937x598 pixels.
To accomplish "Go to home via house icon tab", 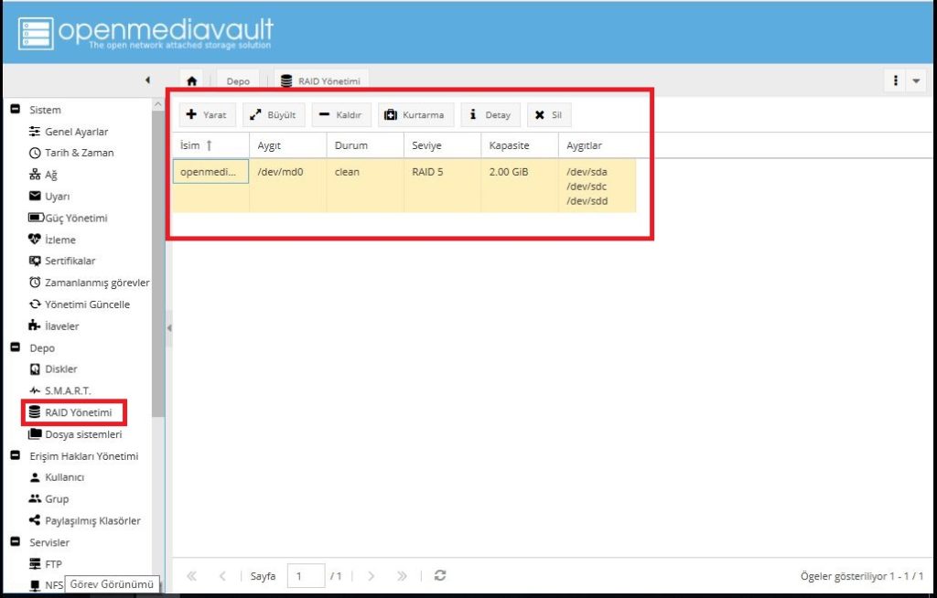I will pos(192,80).
